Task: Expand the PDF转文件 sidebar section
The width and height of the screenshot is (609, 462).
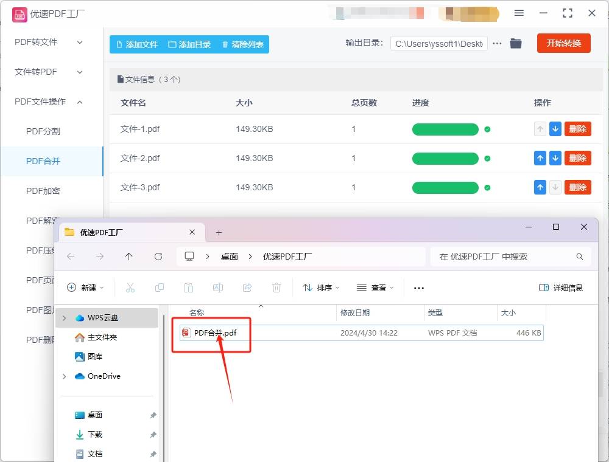Action: pyautogui.click(x=80, y=42)
